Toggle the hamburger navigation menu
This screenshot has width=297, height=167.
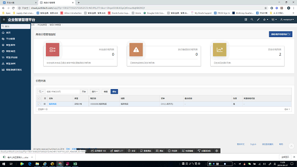[x=4, y=19]
